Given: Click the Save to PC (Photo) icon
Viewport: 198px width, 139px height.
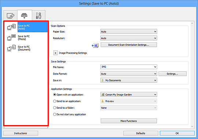Looking at the screenshot, I should coord(11,38).
